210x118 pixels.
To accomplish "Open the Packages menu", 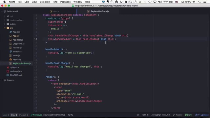I will [65, 2].
